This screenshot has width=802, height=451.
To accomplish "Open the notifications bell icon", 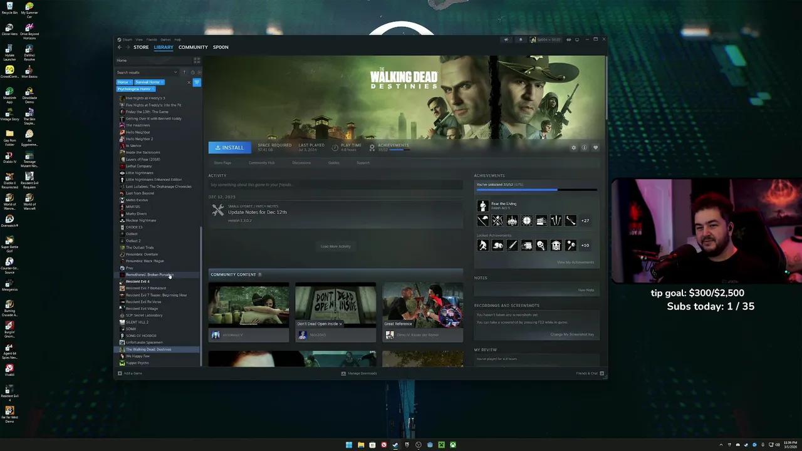I will [x=520, y=39].
